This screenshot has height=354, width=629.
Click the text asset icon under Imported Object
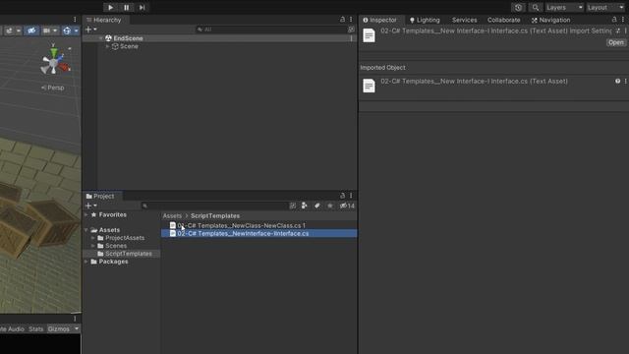tap(369, 86)
